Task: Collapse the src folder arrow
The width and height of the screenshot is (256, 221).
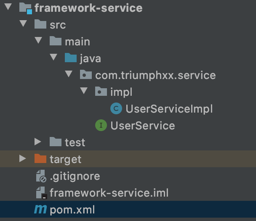Action: tap(24, 24)
